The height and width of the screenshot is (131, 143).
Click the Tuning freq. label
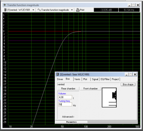(64, 101)
